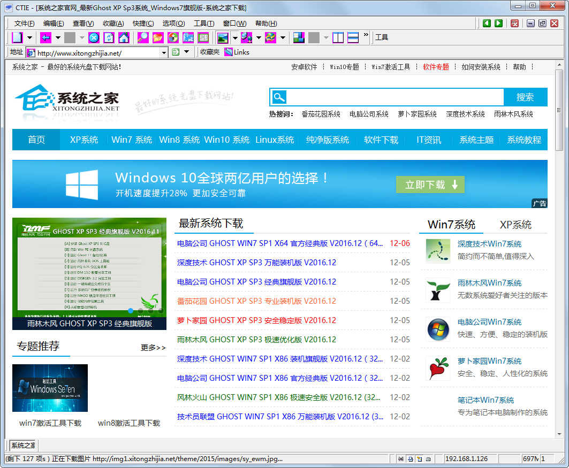This screenshot has height=468, width=569.
Task: Toggle the first status bar icon button
Action: coord(400,459)
